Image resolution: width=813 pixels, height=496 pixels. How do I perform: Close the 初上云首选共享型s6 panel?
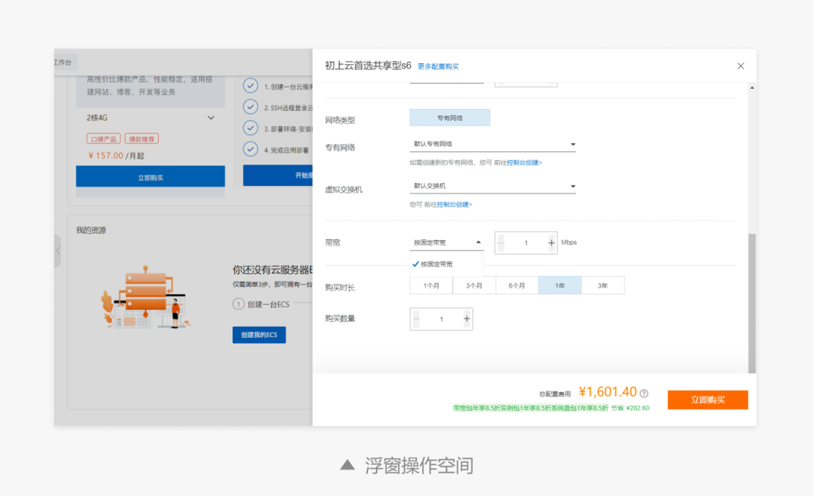[741, 65]
